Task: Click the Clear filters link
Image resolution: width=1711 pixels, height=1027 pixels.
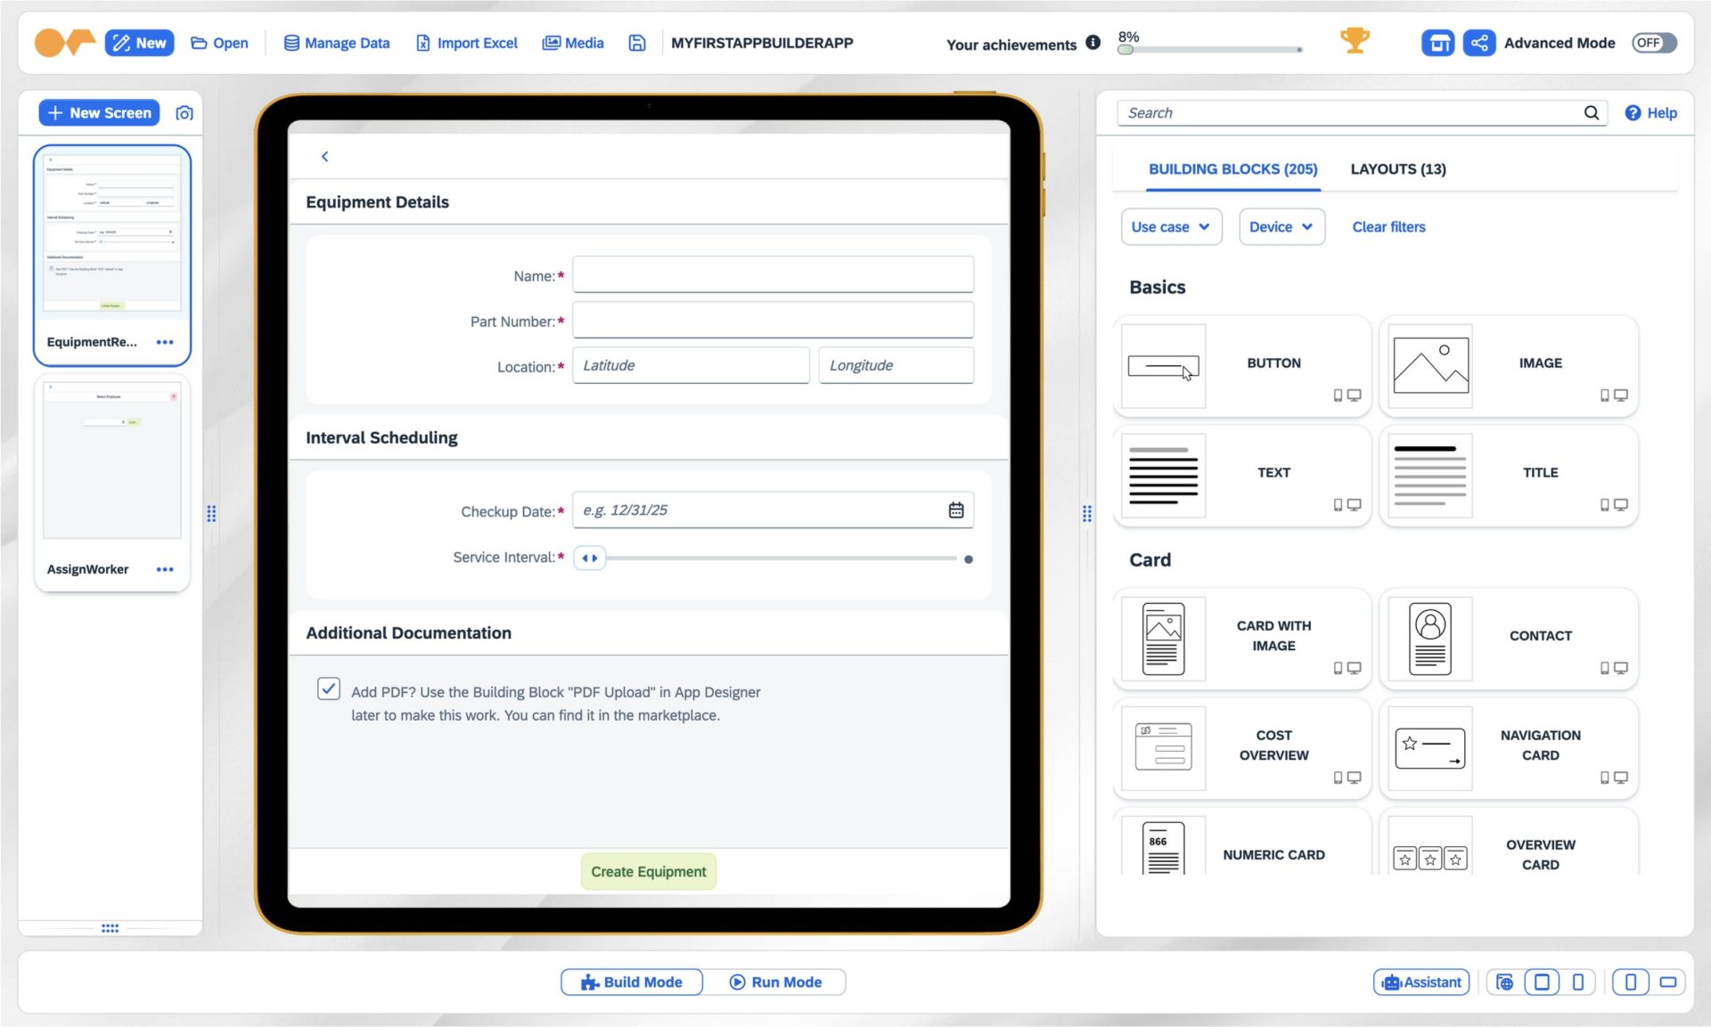Action: point(1388,226)
